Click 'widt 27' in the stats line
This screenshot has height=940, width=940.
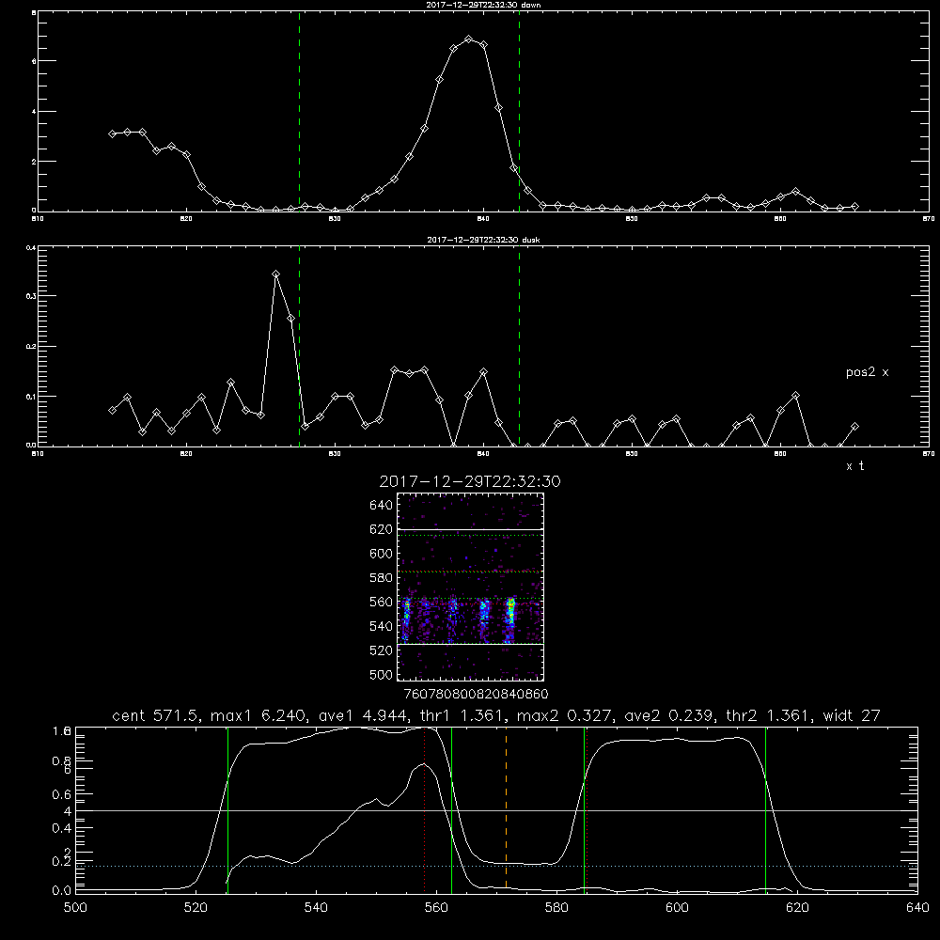click(852, 715)
